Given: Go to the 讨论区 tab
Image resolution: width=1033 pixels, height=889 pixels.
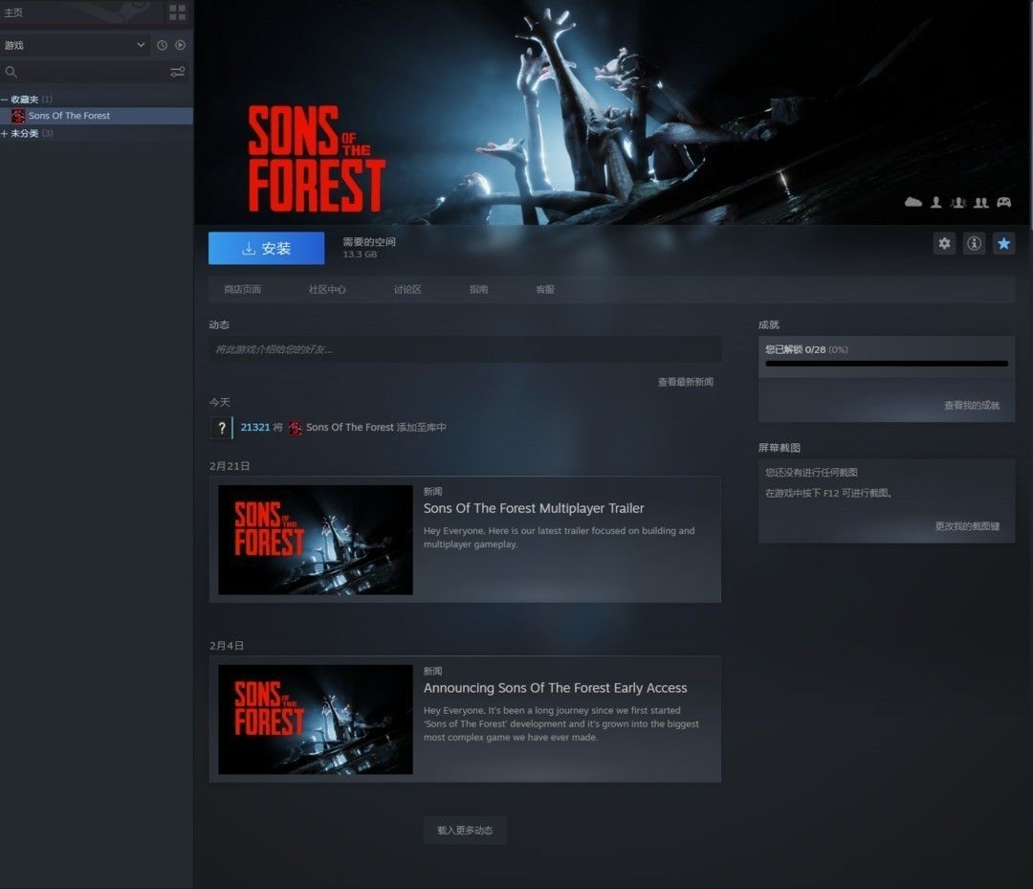Looking at the screenshot, I should (407, 290).
